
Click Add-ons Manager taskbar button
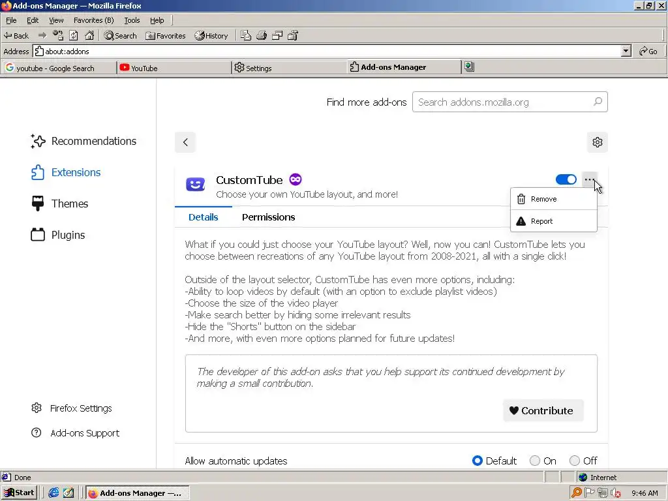(137, 493)
